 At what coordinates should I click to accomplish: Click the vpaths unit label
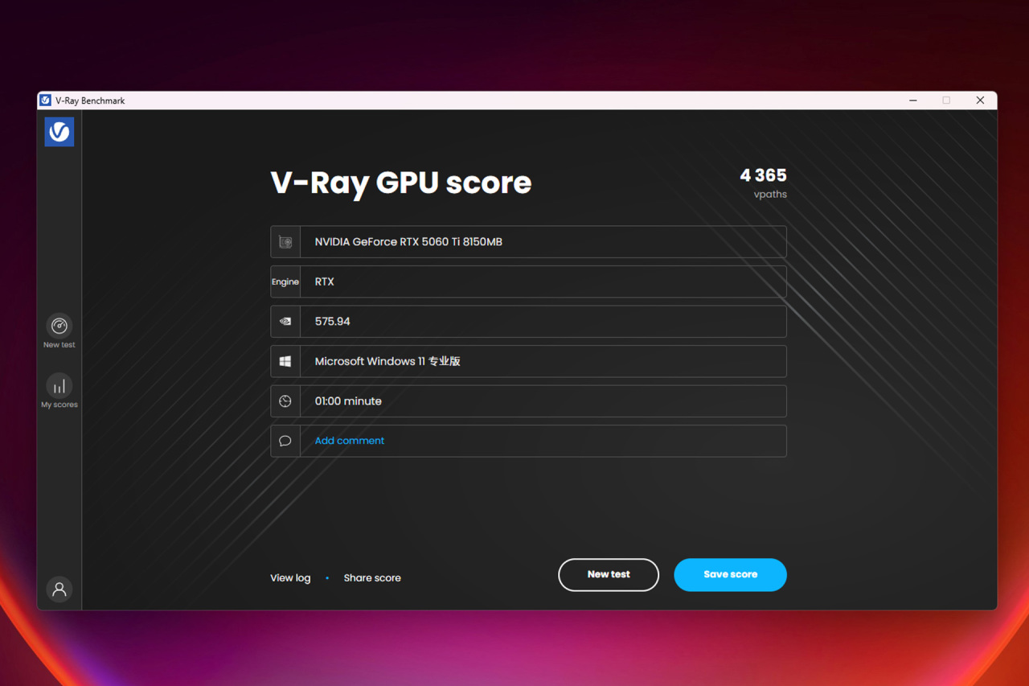pos(770,195)
